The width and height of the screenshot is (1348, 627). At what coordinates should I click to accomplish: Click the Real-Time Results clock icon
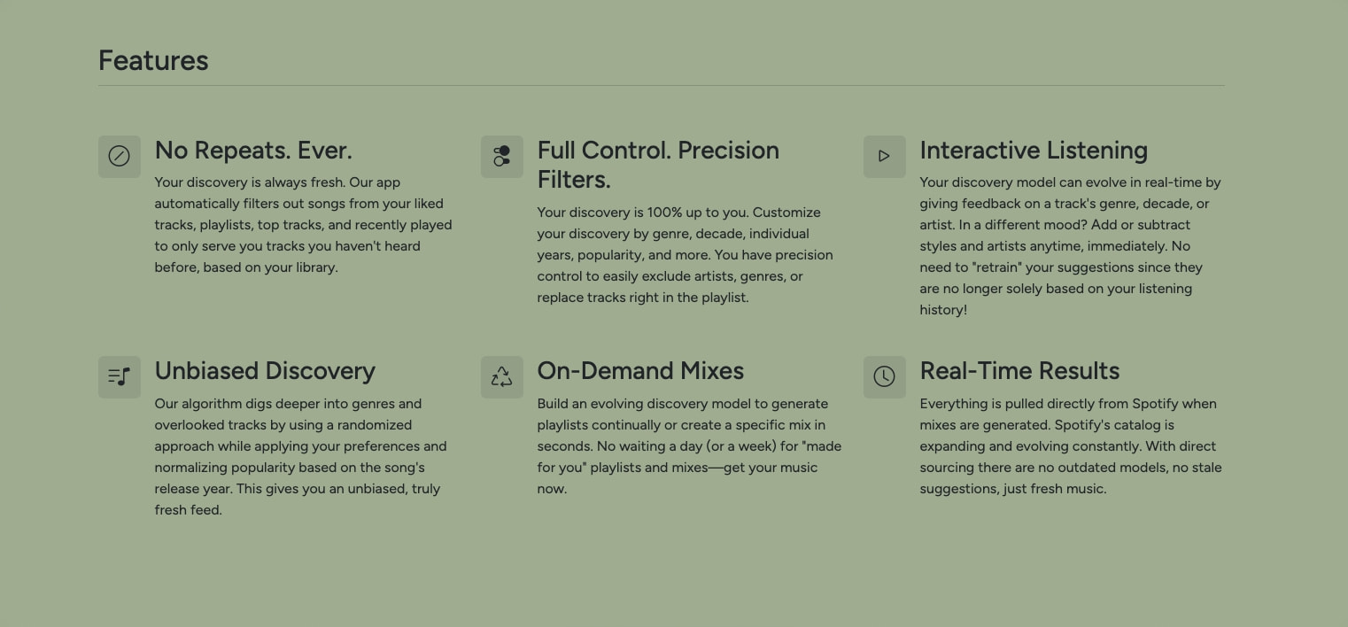coord(884,377)
